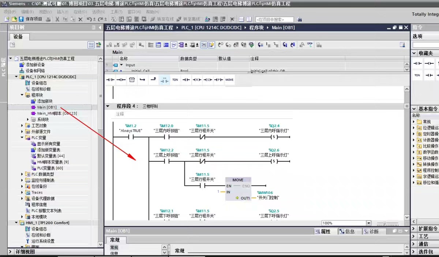Screen dimensions: 439x257
Task: Open the 工具(T) menu
Action: [x=116, y=12]
